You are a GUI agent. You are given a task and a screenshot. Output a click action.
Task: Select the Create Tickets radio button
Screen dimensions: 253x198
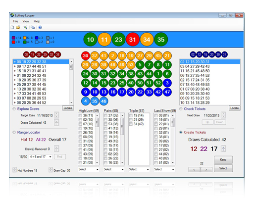click(x=181, y=132)
